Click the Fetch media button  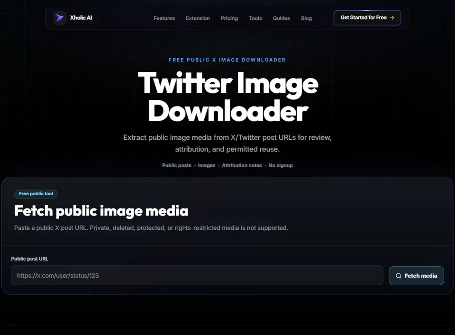point(416,276)
